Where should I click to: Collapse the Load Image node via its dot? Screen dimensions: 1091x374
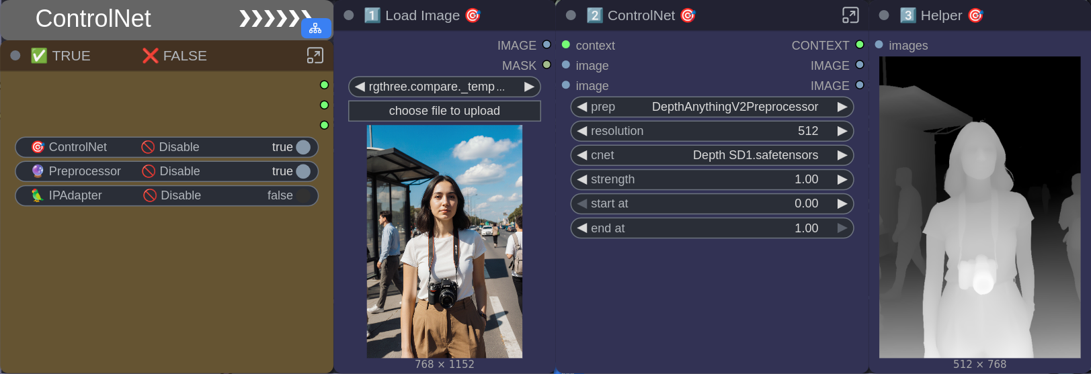point(348,15)
